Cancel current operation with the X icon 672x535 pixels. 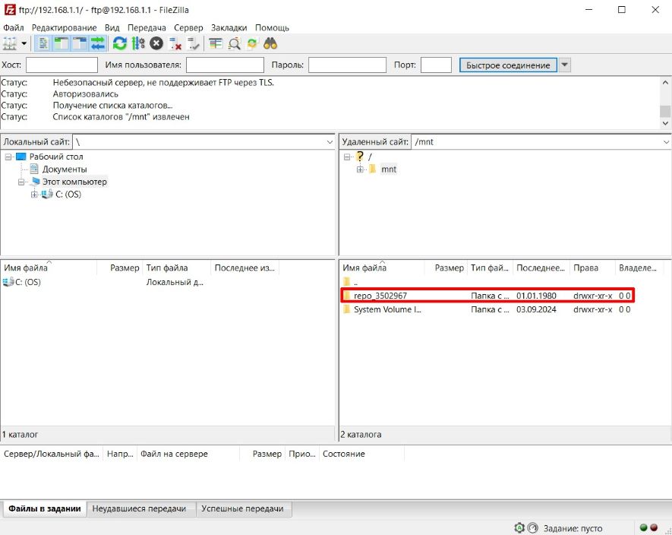click(x=156, y=43)
